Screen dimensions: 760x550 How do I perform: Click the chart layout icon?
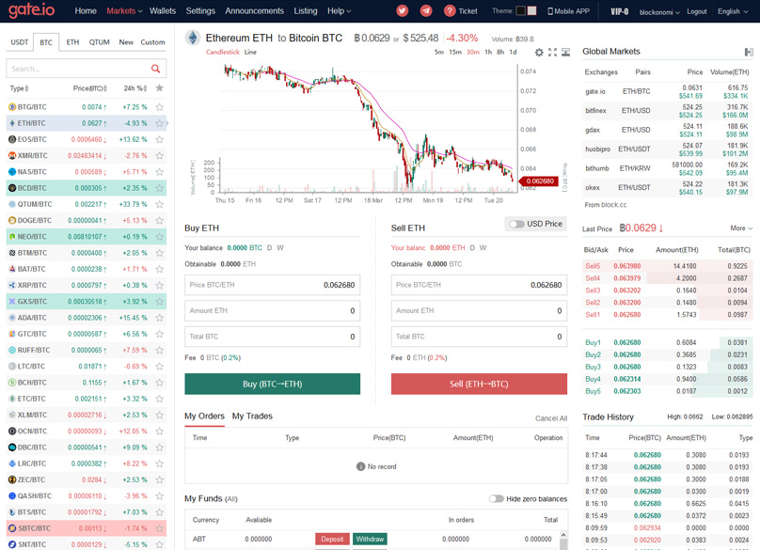click(x=565, y=53)
